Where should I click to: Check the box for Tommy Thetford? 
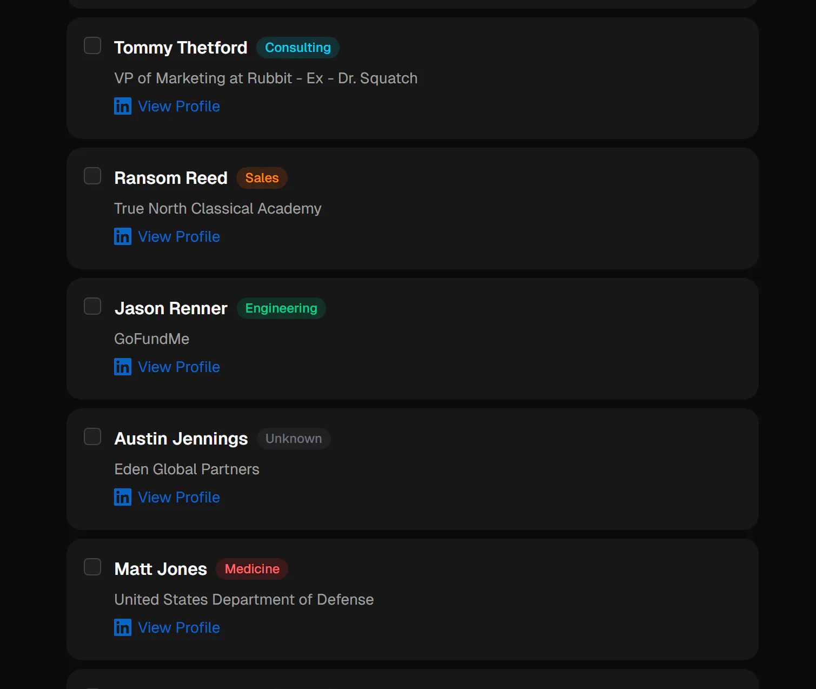pyautogui.click(x=92, y=45)
